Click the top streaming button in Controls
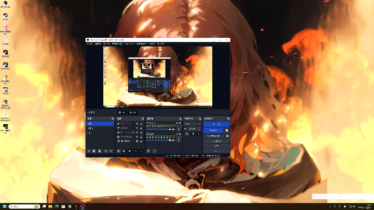Screen dimensions: 374x210 (x=216, y=124)
